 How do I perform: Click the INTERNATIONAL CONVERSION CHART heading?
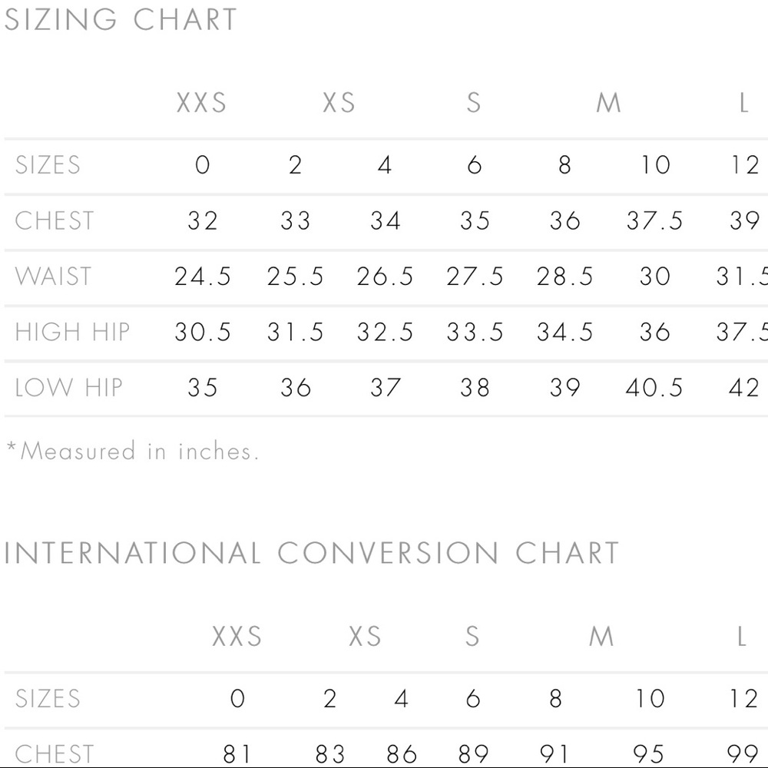[x=311, y=554]
